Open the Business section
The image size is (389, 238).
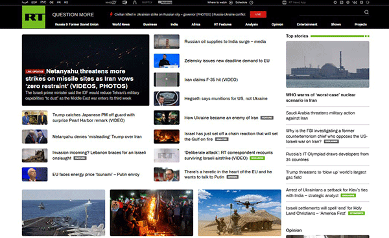(x=150, y=24)
